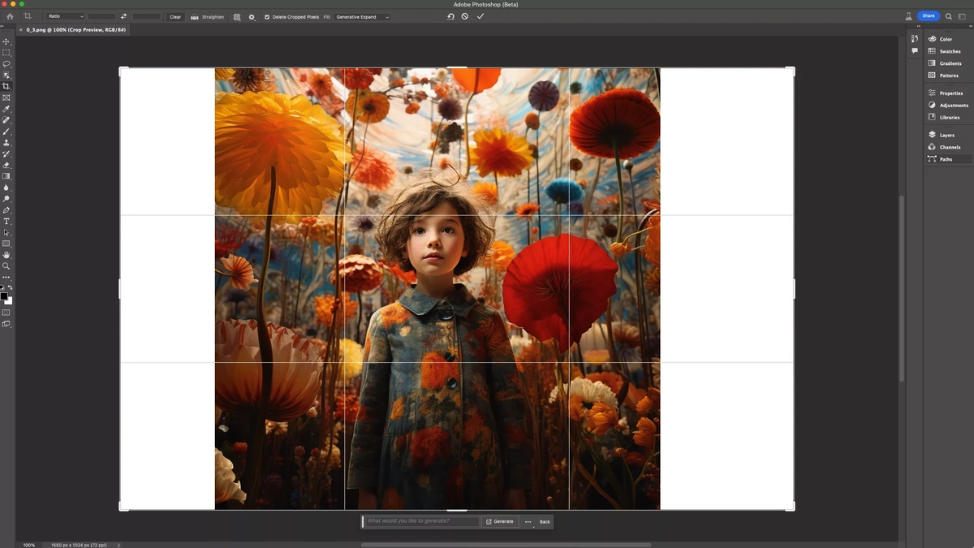Open the Fill mode Generative Expand dropdown
The image size is (974, 548).
click(x=363, y=17)
